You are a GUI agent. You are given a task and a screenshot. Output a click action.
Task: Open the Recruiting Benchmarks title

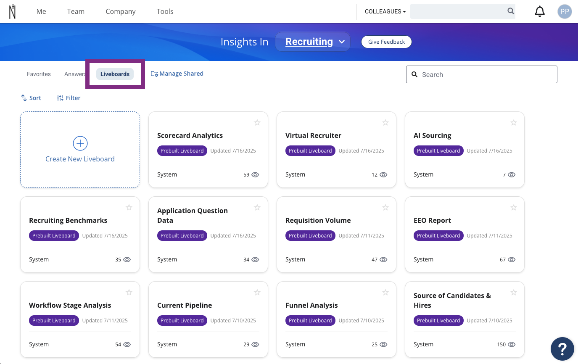coord(68,220)
